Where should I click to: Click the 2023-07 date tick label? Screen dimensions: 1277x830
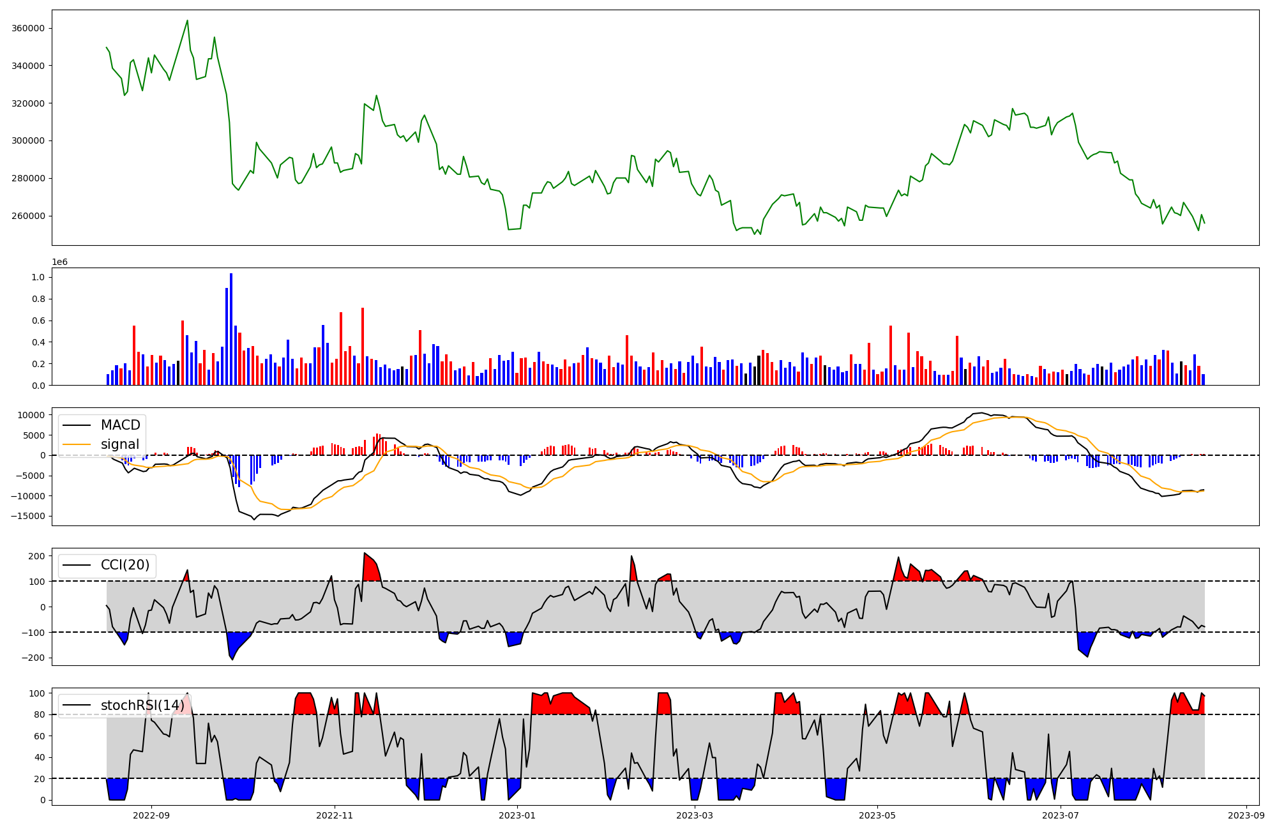tap(1061, 815)
